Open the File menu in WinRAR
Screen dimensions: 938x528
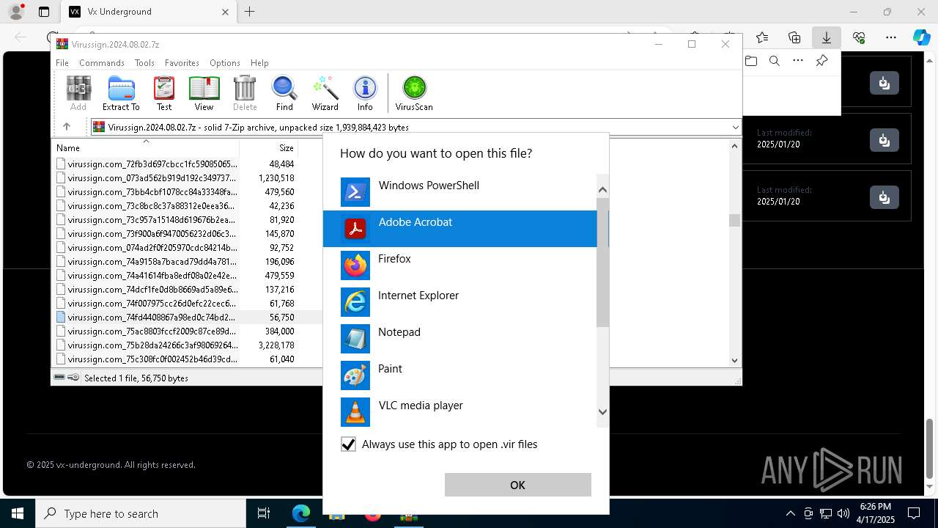62,63
